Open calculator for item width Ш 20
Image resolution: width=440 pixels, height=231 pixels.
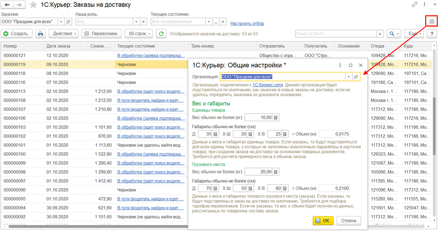[x=251, y=134]
